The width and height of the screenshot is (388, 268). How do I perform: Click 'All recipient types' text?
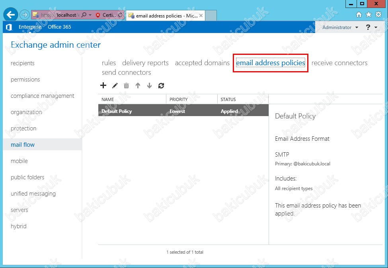(294, 188)
